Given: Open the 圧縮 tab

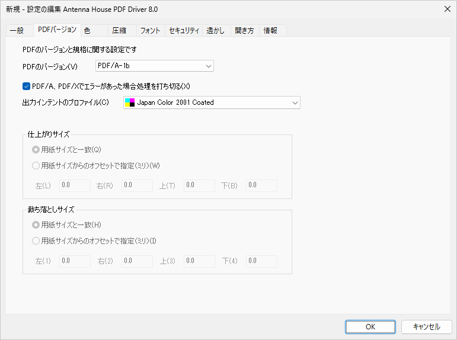Looking at the screenshot, I should pos(122,30).
